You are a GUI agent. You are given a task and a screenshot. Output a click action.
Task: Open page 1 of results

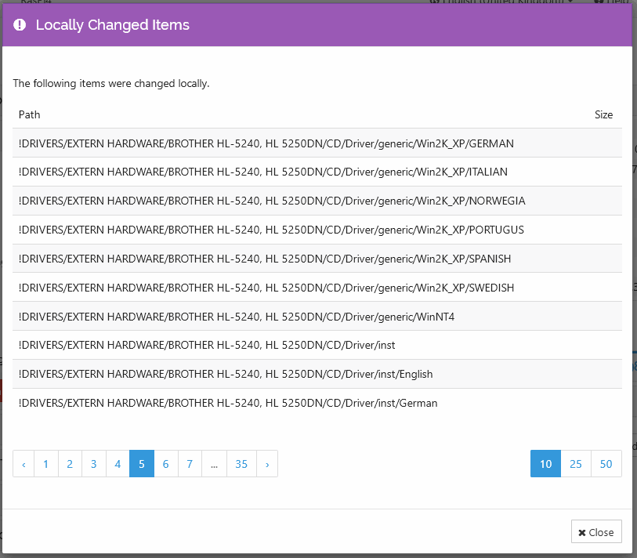coord(46,464)
